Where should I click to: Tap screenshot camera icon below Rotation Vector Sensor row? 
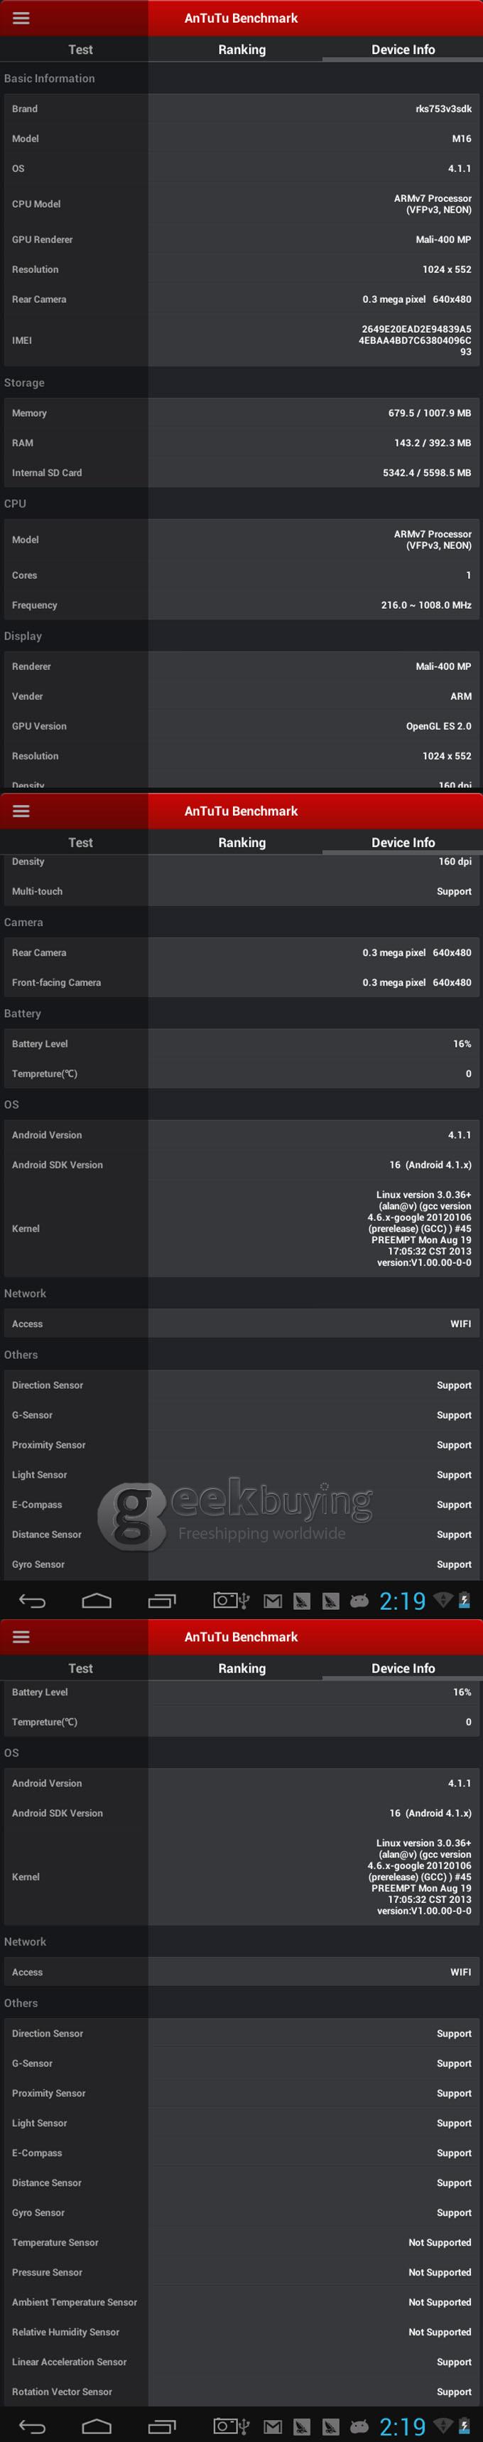[x=224, y=2427]
